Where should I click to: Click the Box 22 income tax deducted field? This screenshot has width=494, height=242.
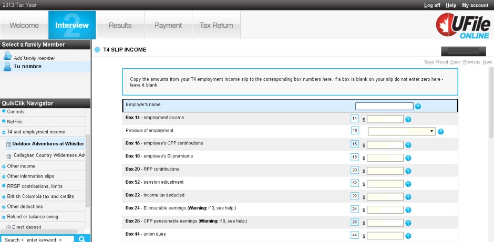coord(385,196)
